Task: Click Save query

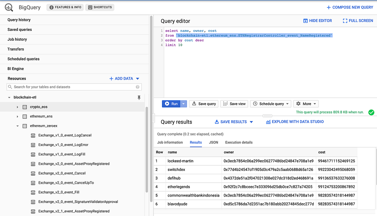Action: click(204, 104)
